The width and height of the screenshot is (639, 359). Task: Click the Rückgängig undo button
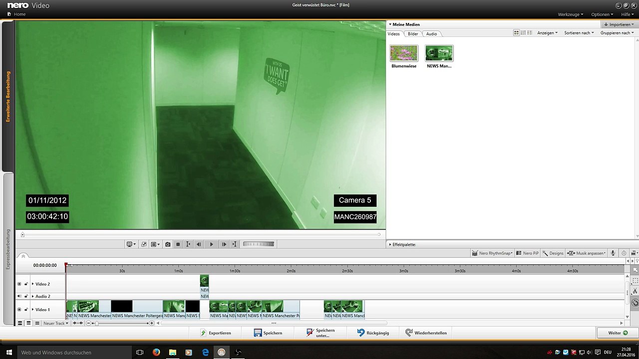tap(373, 333)
